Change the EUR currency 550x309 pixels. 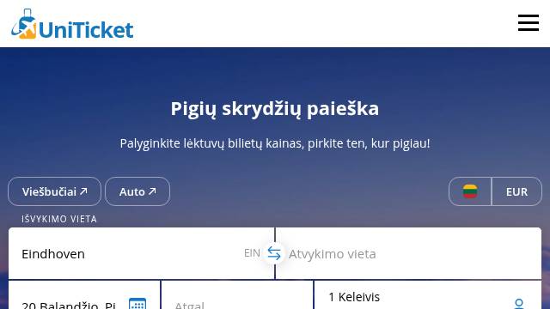(x=516, y=191)
